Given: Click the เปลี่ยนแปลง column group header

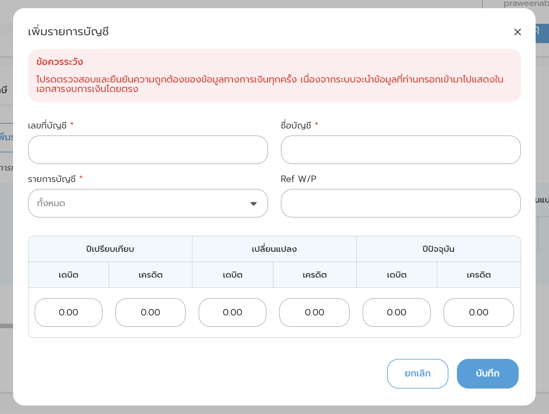Looking at the screenshot, I should tap(274, 249).
